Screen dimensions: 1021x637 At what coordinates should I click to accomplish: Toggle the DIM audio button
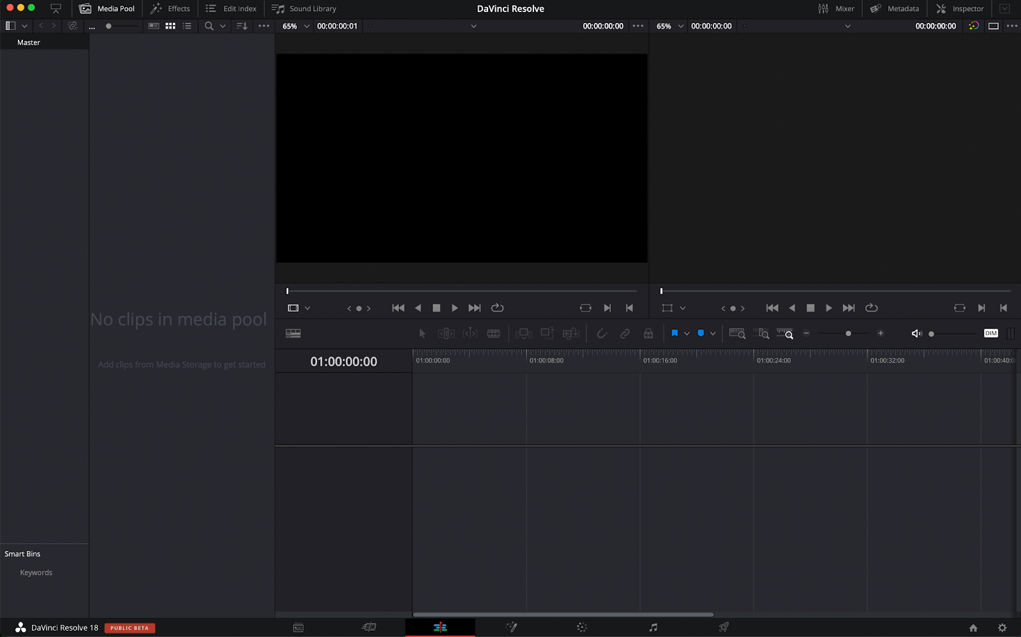coord(991,333)
